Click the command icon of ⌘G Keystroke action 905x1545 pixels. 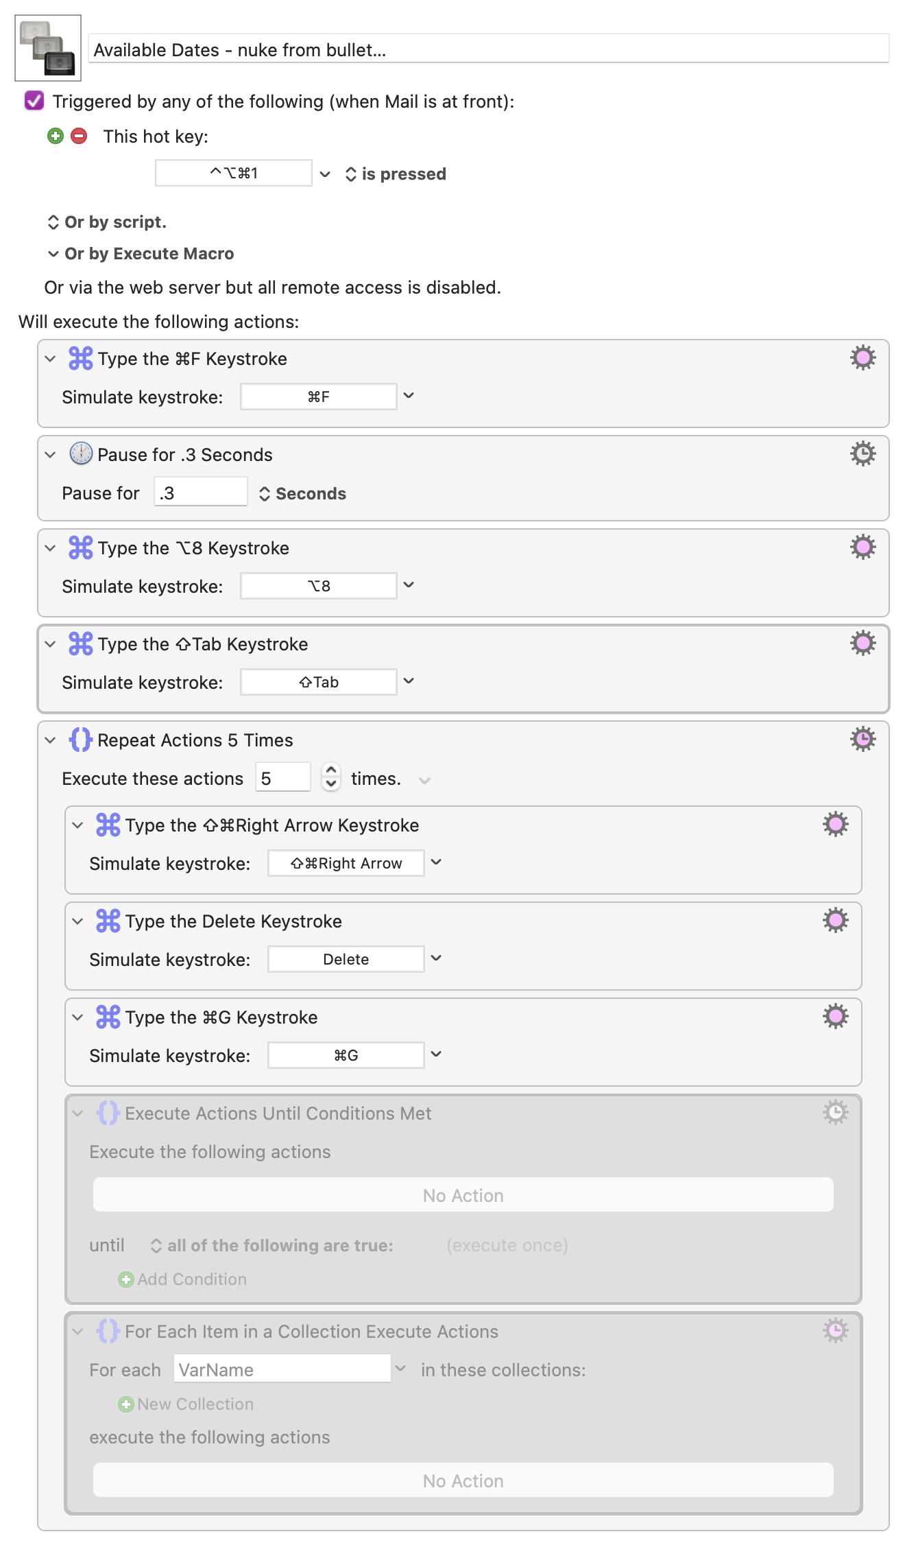coord(108,1017)
